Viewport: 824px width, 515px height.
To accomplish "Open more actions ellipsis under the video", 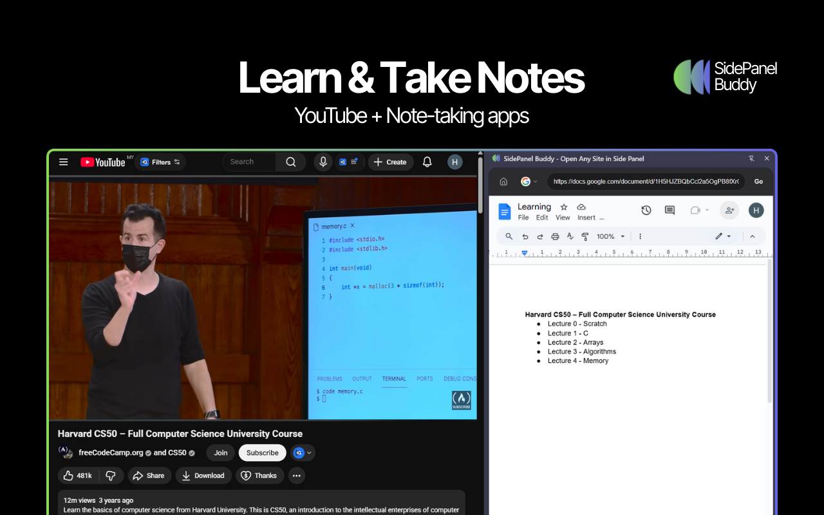I will [x=296, y=476].
